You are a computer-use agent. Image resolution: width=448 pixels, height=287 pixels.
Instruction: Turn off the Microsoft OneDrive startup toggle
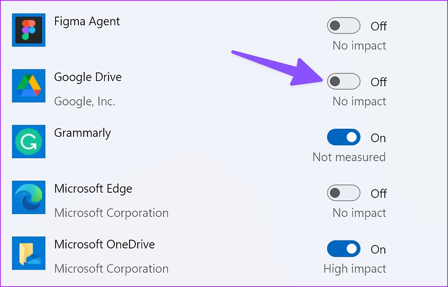(x=344, y=249)
